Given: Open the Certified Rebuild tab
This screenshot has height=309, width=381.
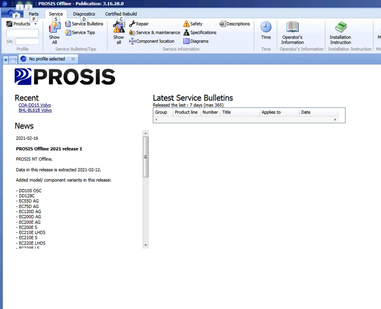Looking at the screenshot, I should coord(121,14).
